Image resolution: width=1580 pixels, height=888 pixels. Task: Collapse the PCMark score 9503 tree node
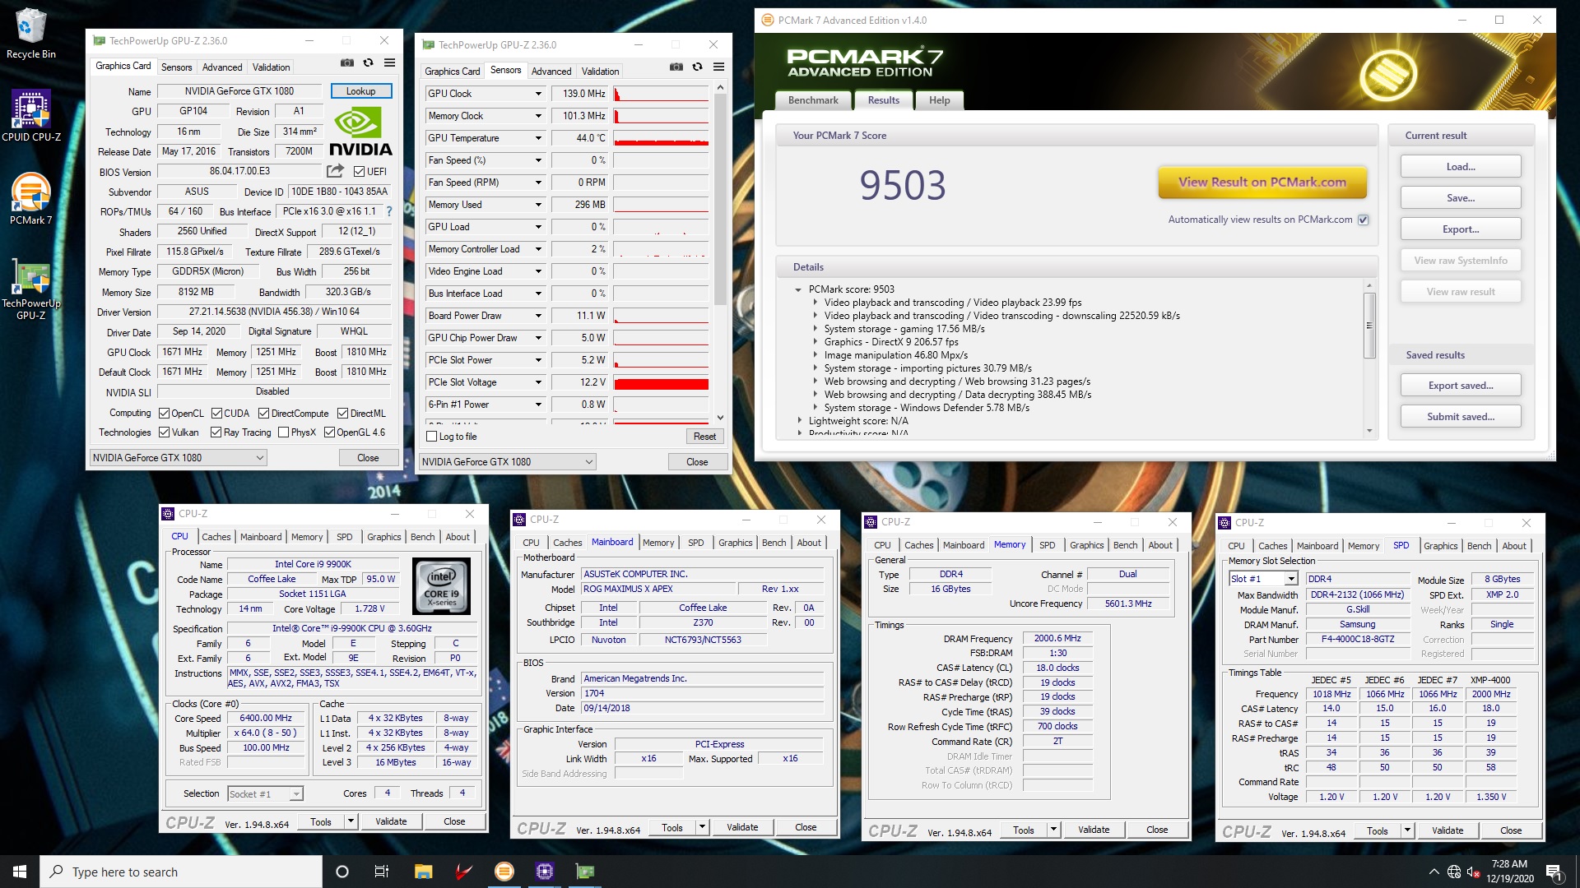[x=798, y=289]
